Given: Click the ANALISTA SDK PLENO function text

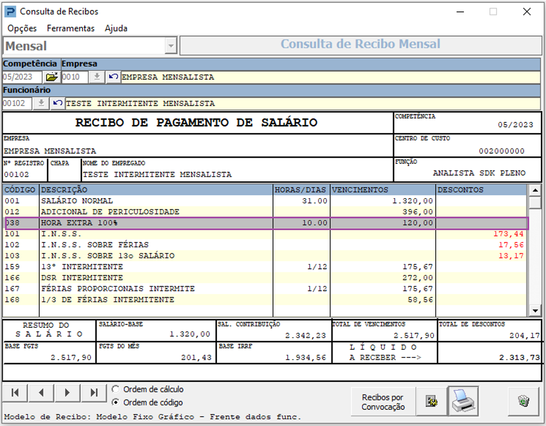Looking at the screenshot, I should (479, 173).
